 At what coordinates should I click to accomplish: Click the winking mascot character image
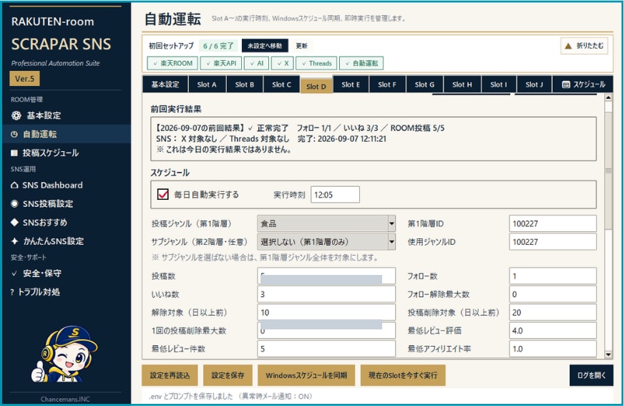tap(64, 354)
